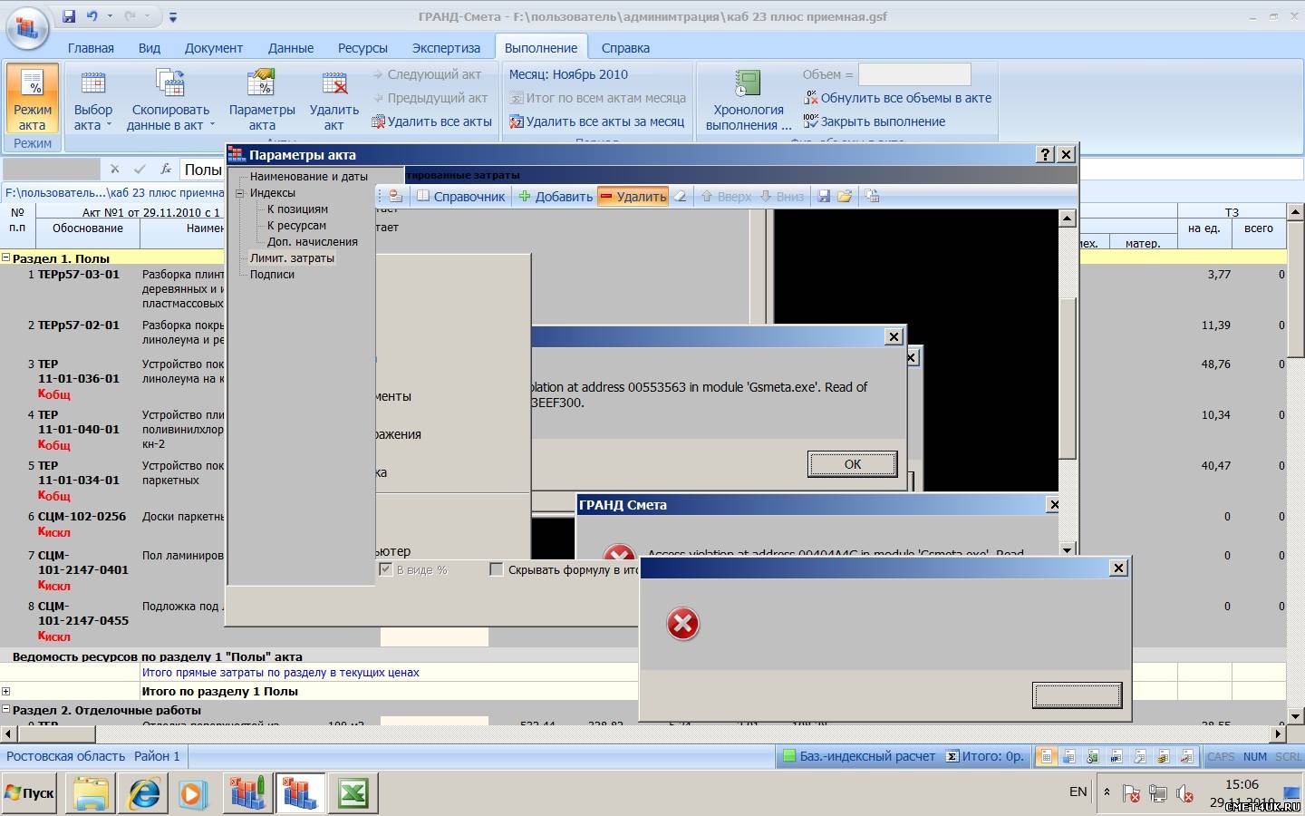Click the Пуск start button

click(x=29, y=793)
